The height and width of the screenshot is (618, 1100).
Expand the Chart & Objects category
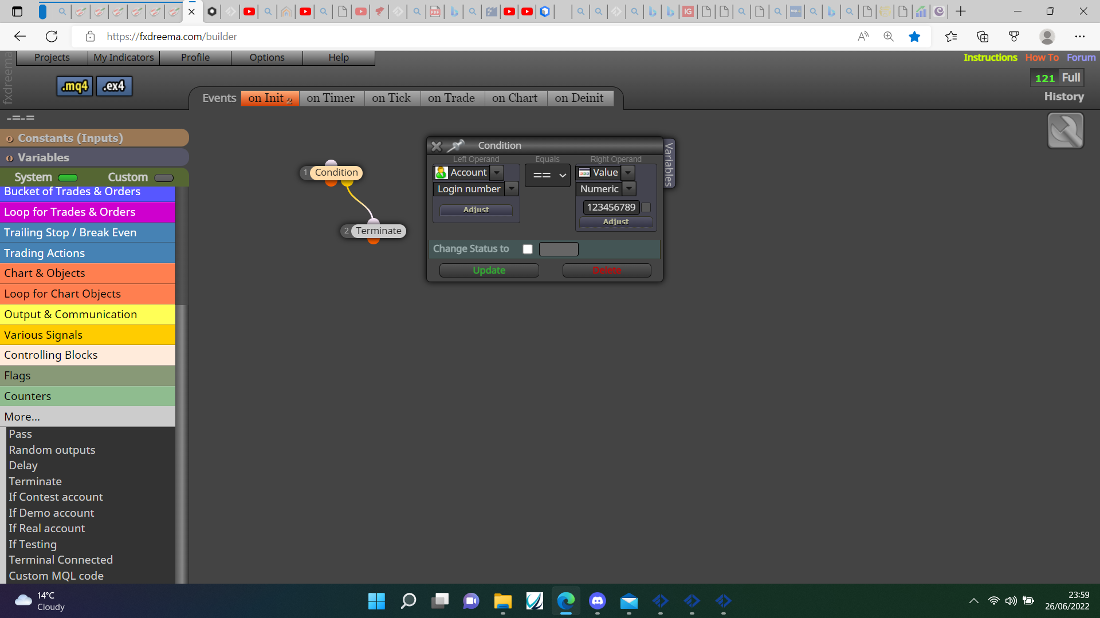pyautogui.click(x=88, y=273)
